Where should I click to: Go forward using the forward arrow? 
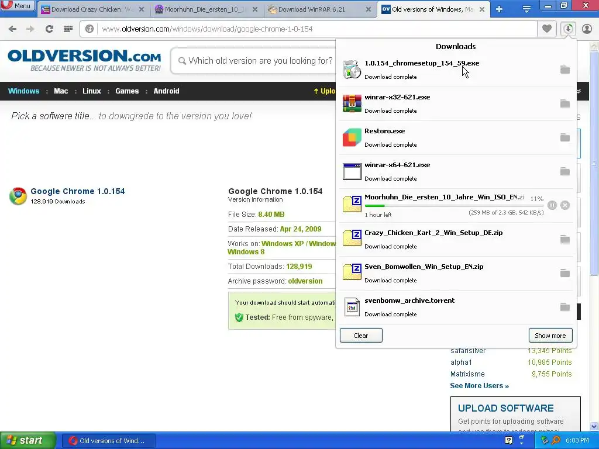30,29
